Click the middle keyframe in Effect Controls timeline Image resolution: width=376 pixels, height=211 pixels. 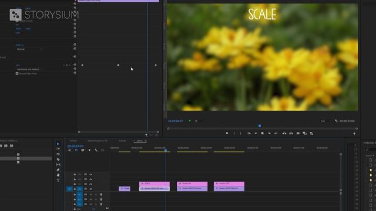tap(118, 65)
